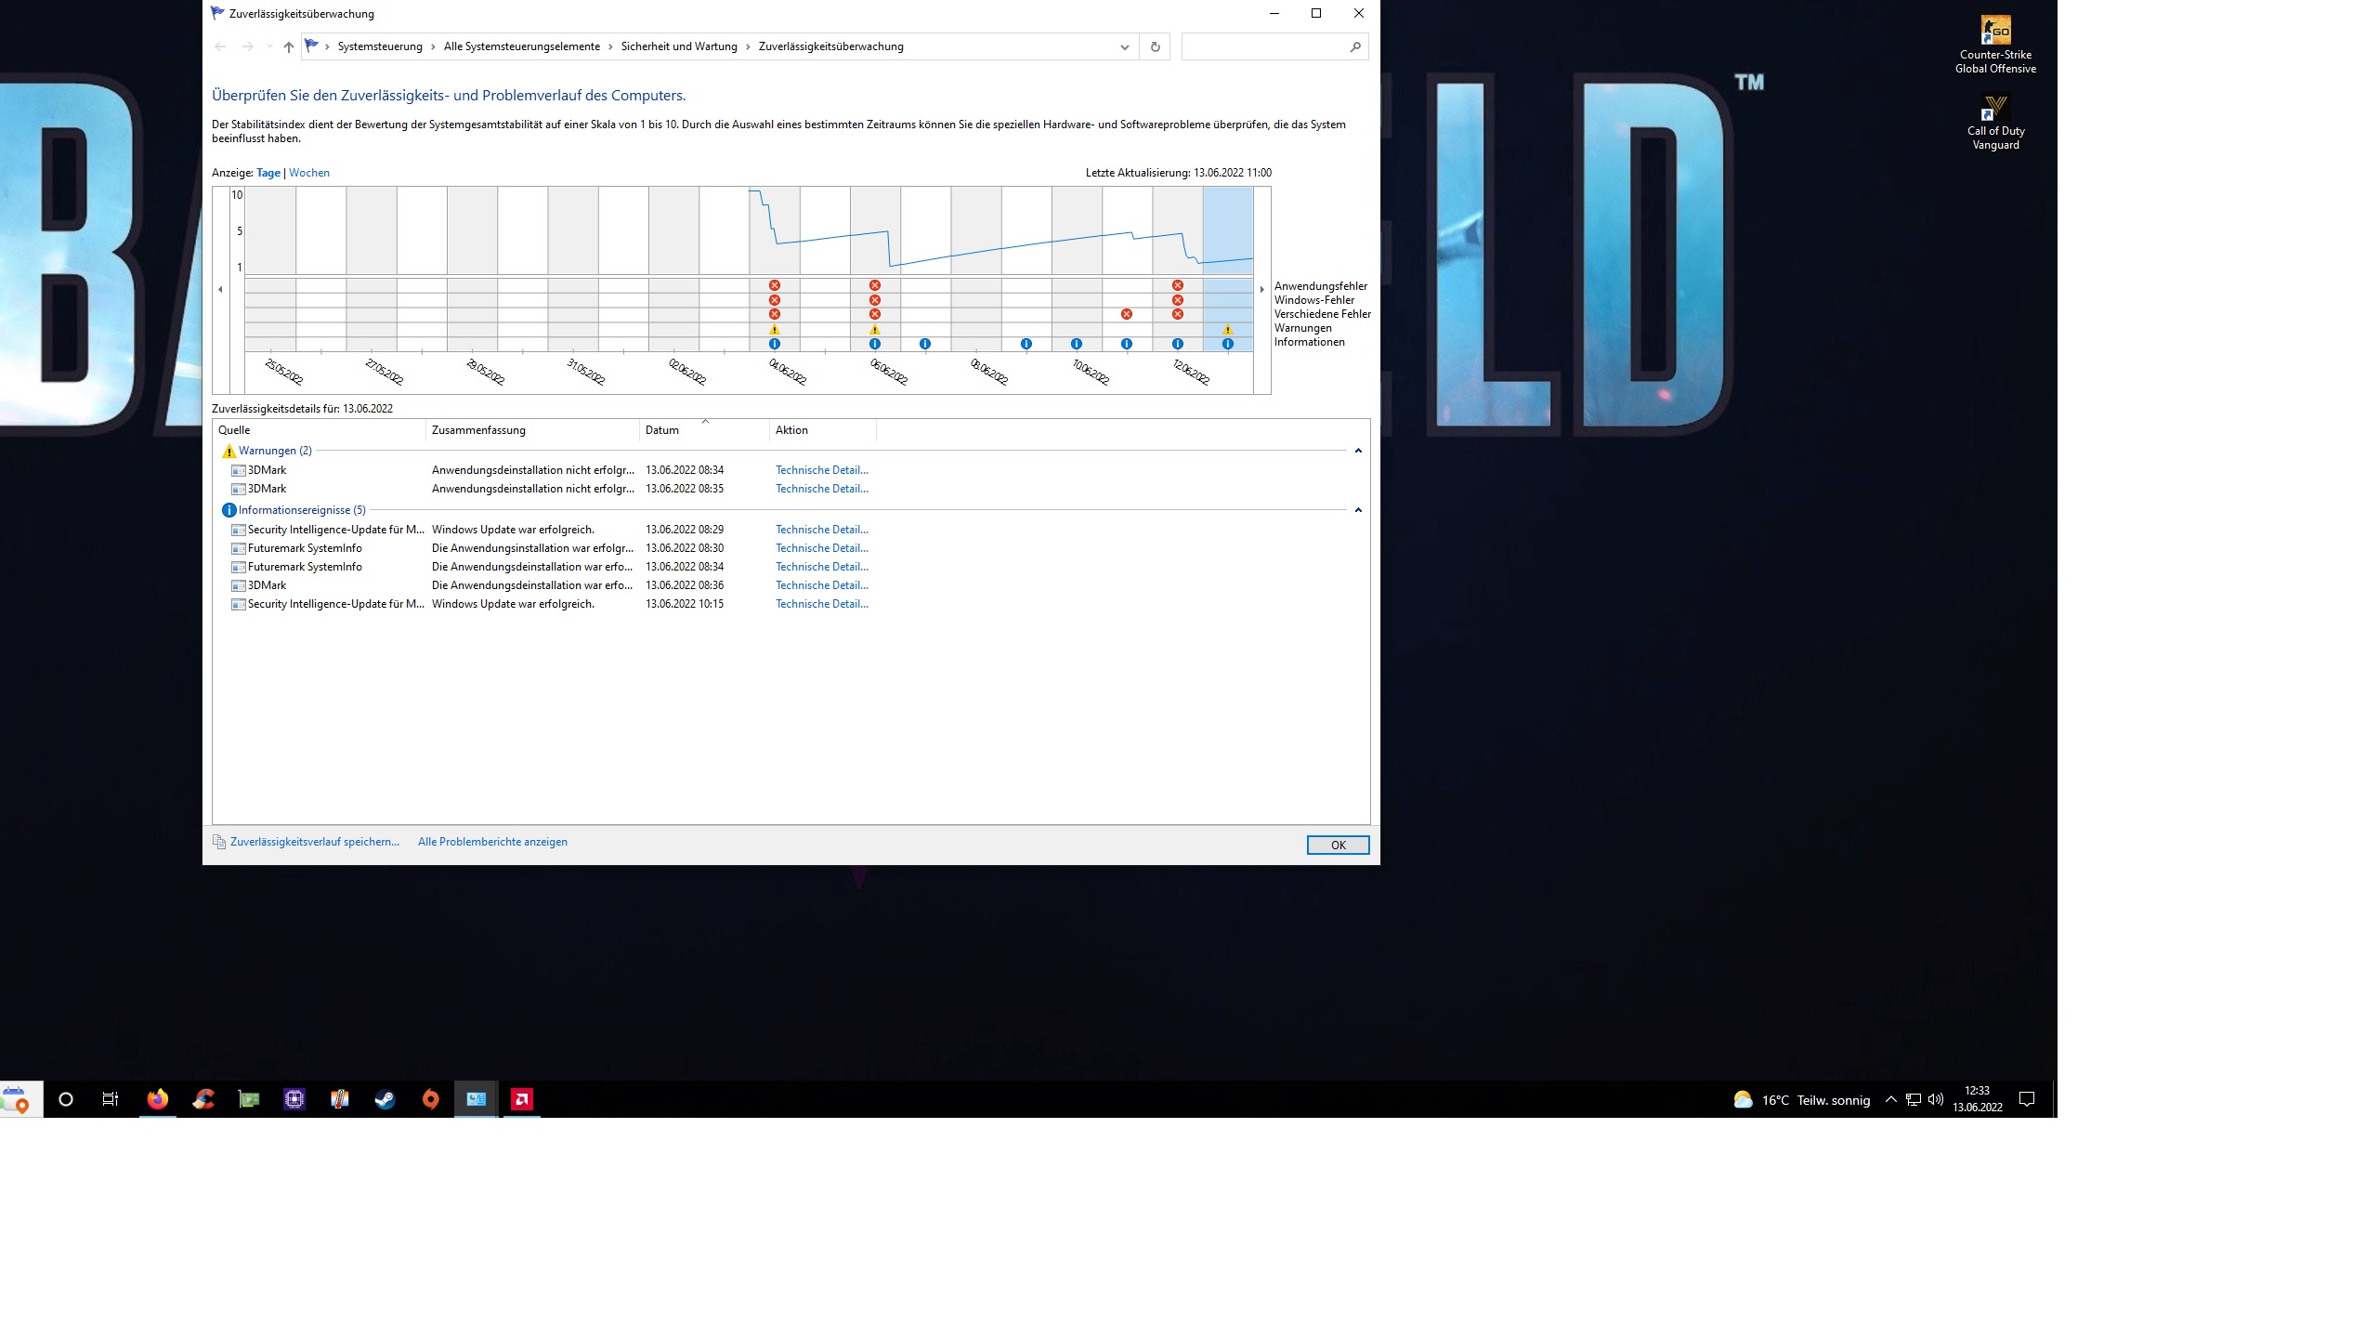The width and height of the screenshot is (2378, 1338).
Task: Collapse the Informationsereignisse (5) group
Action: click(x=1357, y=510)
